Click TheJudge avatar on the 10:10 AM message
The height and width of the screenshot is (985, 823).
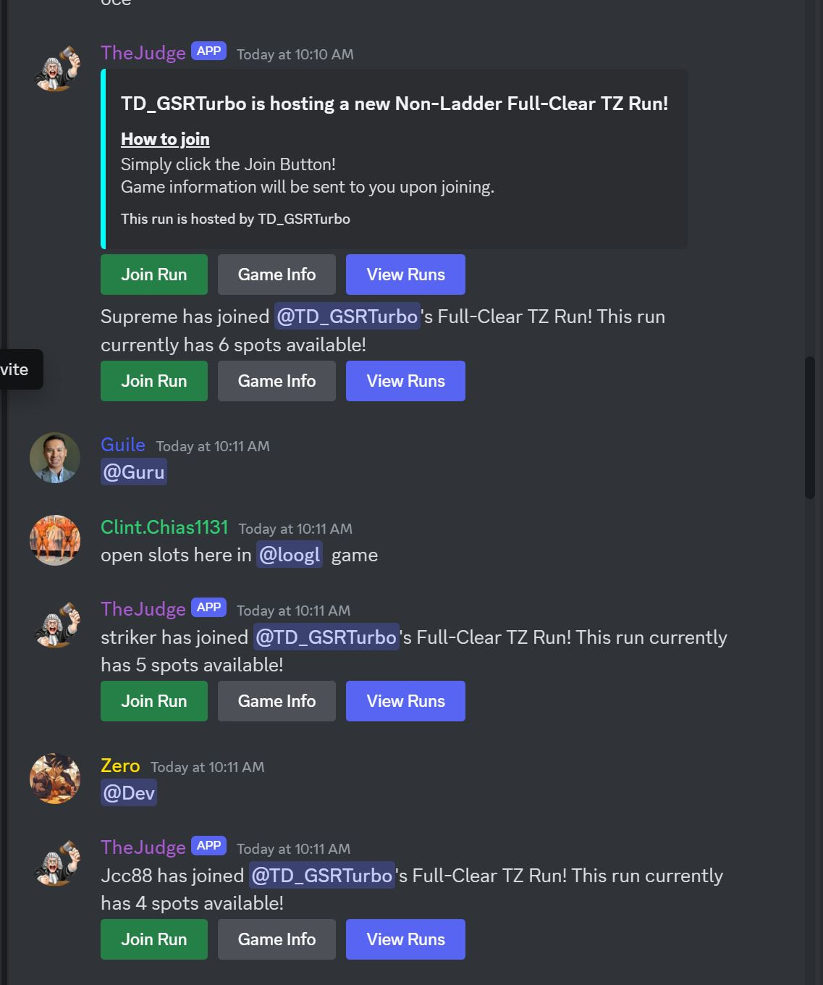[x=55, y=67]
